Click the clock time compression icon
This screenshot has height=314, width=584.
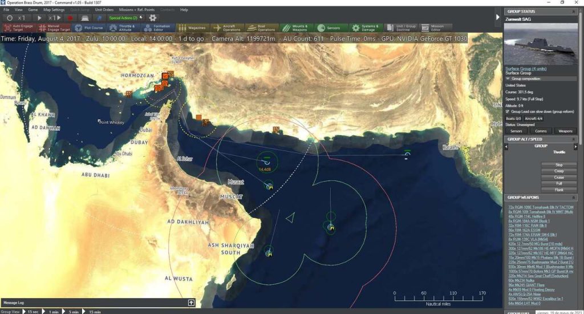point(10,18)
